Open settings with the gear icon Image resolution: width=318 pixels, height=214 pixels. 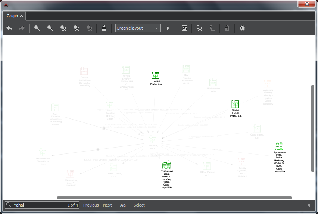242,28
